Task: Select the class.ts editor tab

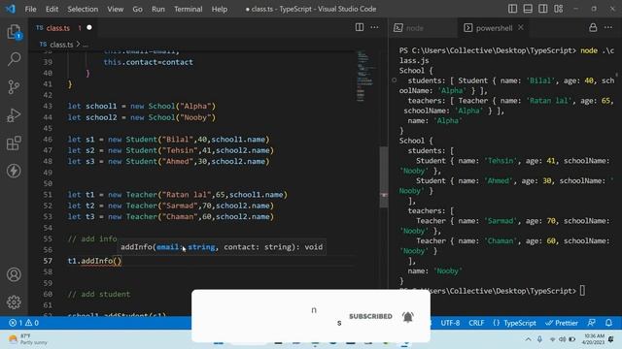Action: [63, 28]
